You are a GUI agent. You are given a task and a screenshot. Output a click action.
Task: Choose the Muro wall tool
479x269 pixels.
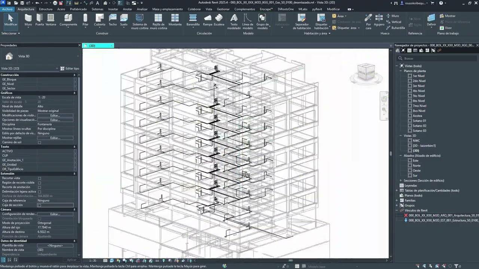tap(28, 20)
